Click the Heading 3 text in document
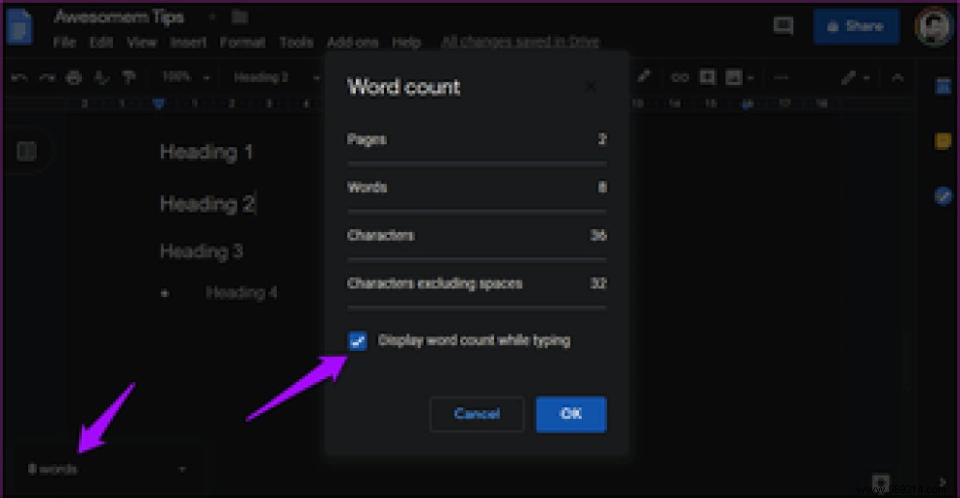Image resolution: width=960 pixels, height=498 pixels. coord(202,251)
